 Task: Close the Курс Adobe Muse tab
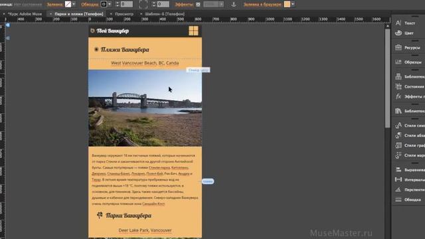coord(4,14)
